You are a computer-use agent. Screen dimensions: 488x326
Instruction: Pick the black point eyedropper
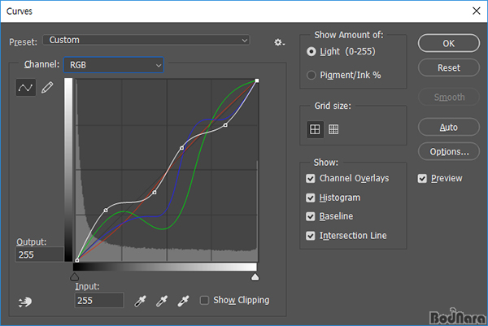140,301
